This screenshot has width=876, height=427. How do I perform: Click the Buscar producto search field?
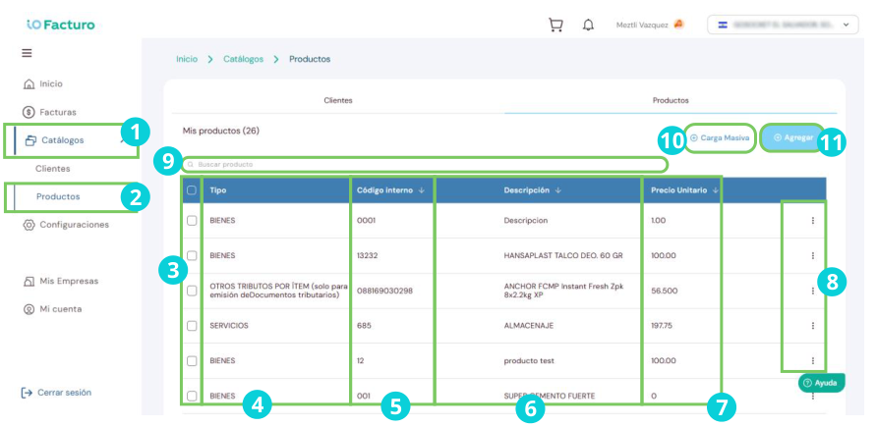point(425,165)
